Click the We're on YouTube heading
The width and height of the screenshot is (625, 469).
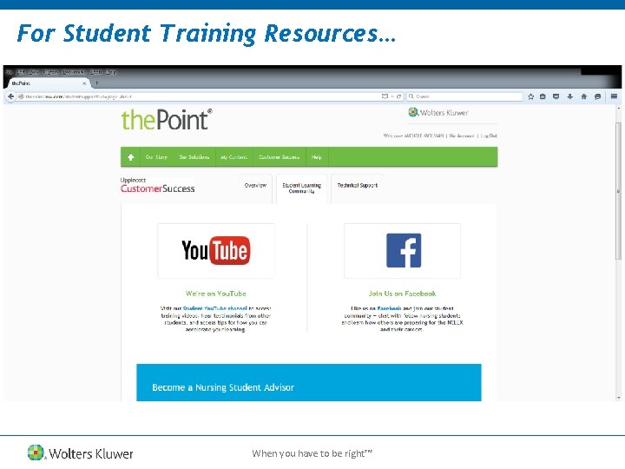[216, 294]
